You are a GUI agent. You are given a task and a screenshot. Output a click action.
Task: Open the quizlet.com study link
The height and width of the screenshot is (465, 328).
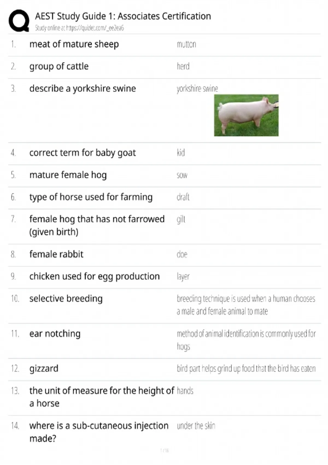click(79, 28)
